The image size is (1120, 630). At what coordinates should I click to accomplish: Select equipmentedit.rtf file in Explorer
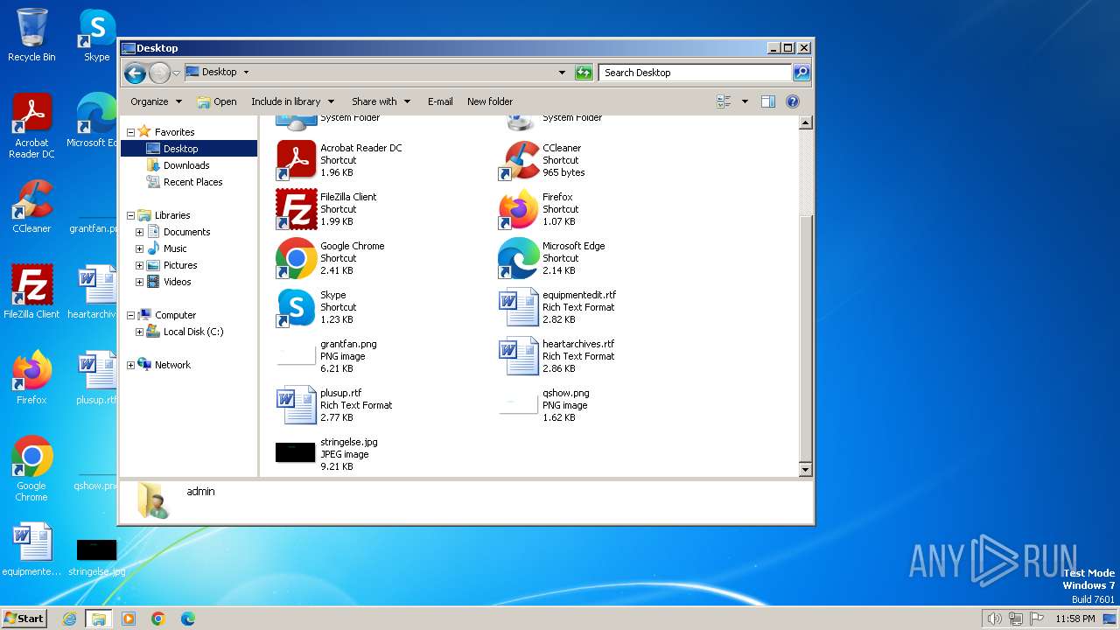[x=557, y=307]
